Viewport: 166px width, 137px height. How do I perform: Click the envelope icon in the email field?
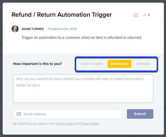tap(19, 114)
